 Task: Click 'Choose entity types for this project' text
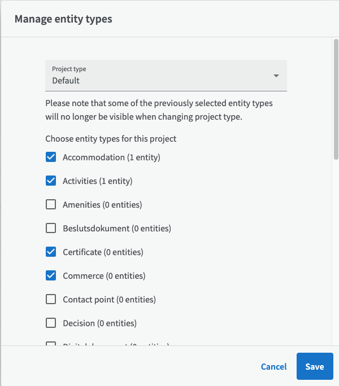coord(111,139)
